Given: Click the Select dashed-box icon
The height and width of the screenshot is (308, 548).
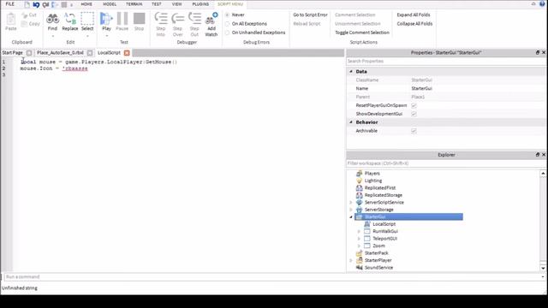Looking at the screenshot, I should 87,19.
